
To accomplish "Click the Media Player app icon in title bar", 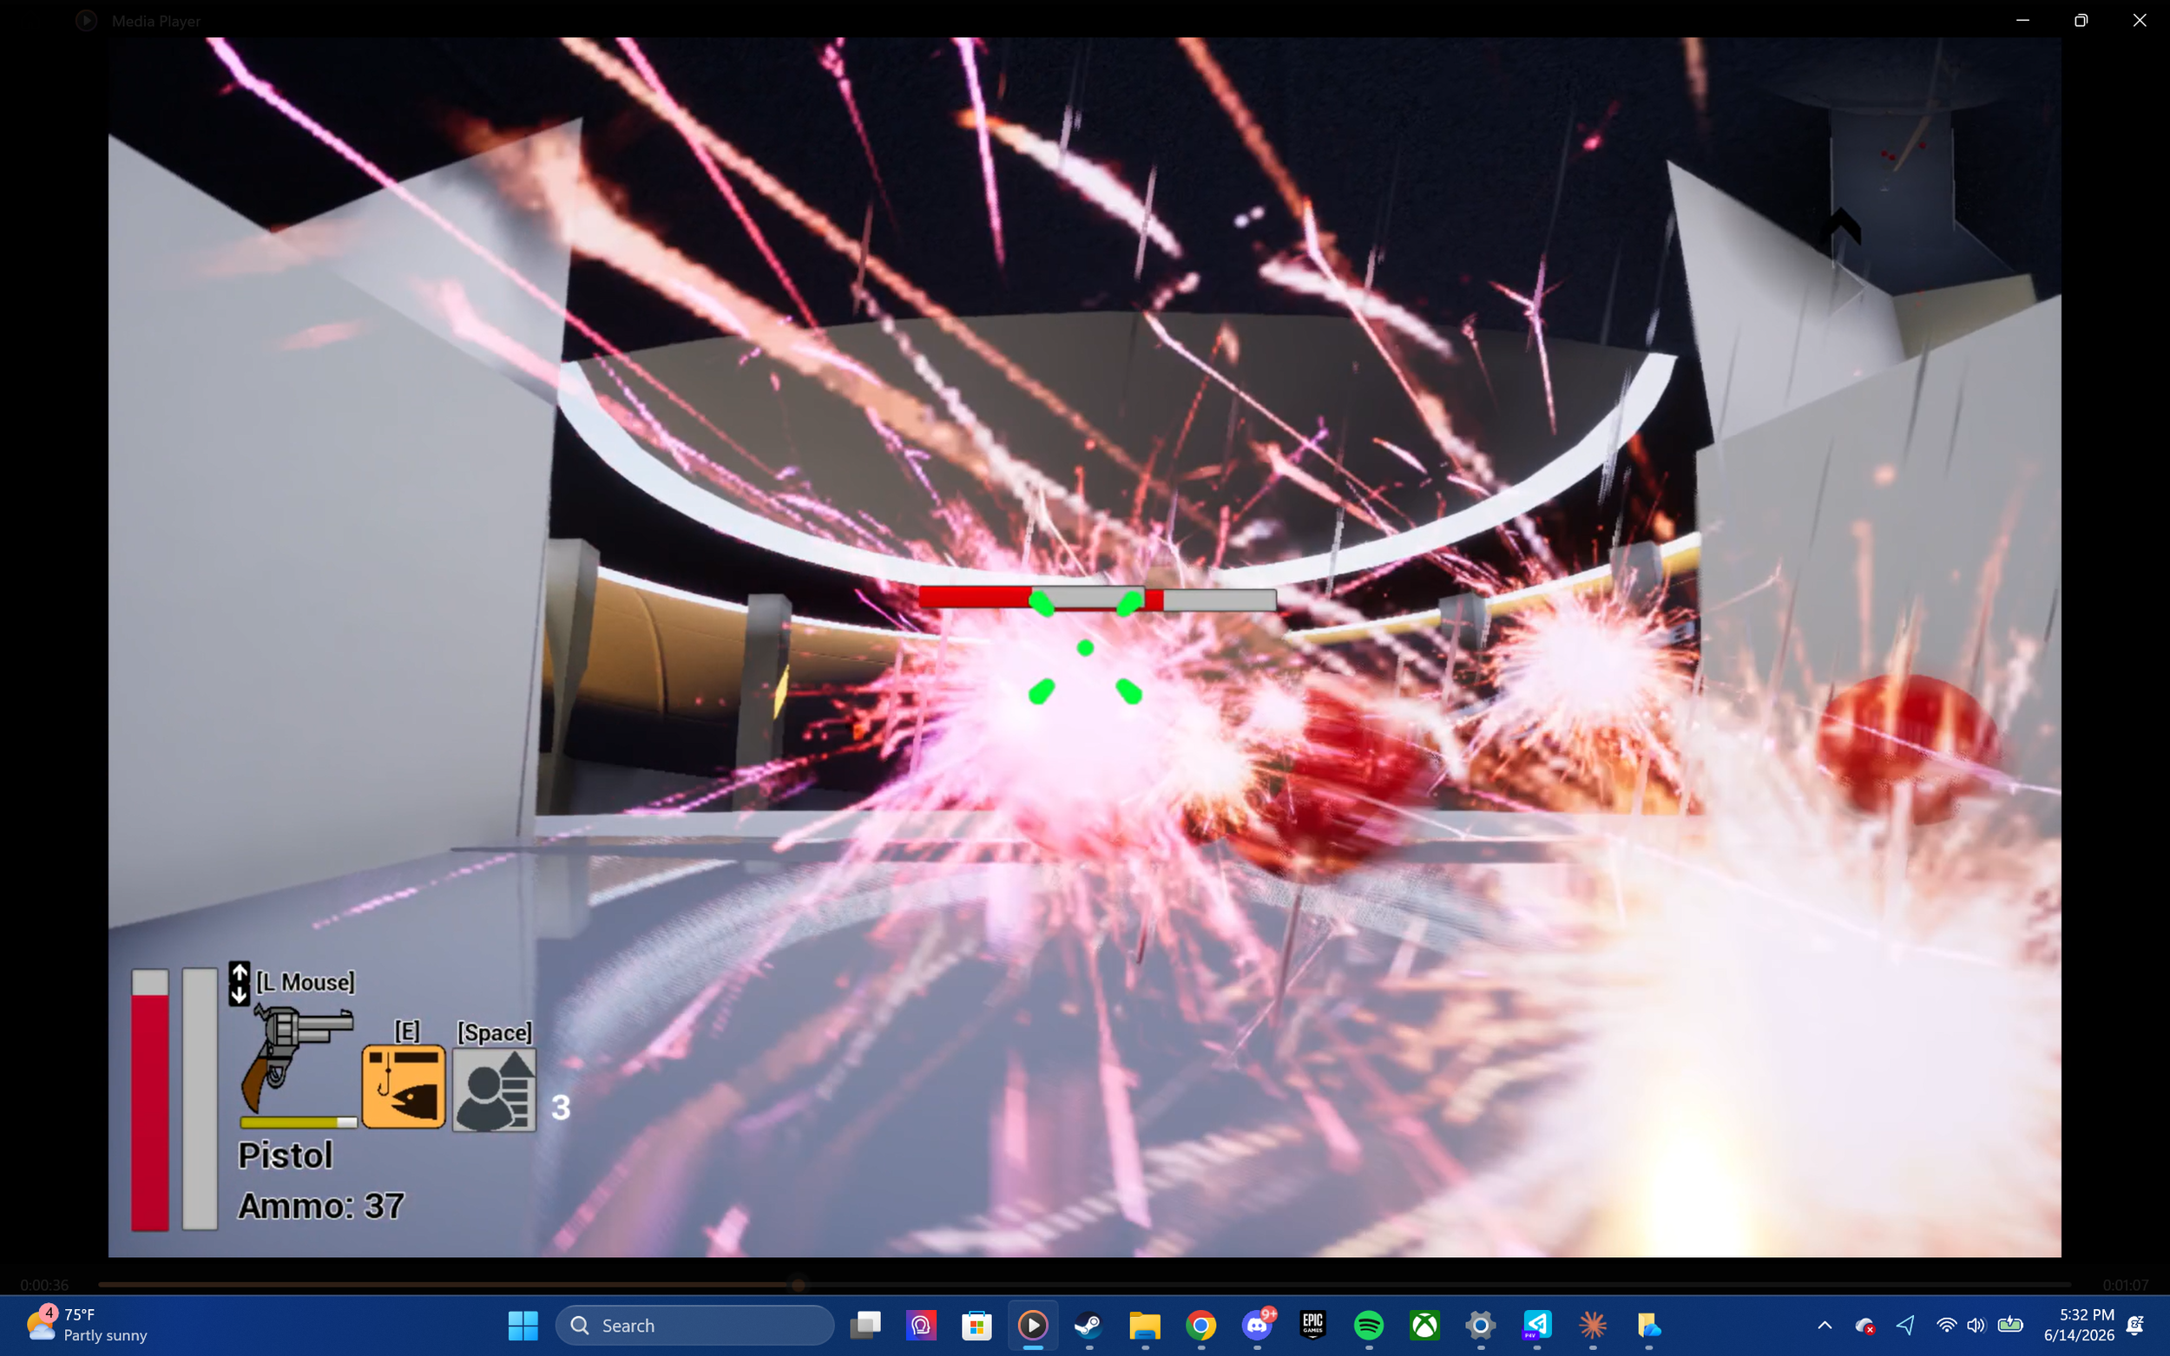I will (x=86, y=20).
